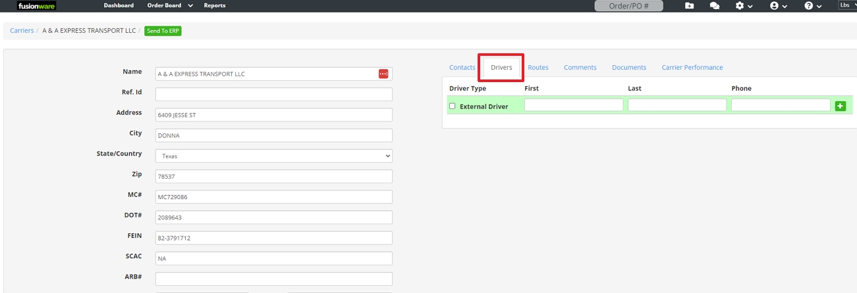Image resolution: width=857 pixels, height=293 pixels.
Task: Check the External Driver checkbox
Action: coord(452,106)
